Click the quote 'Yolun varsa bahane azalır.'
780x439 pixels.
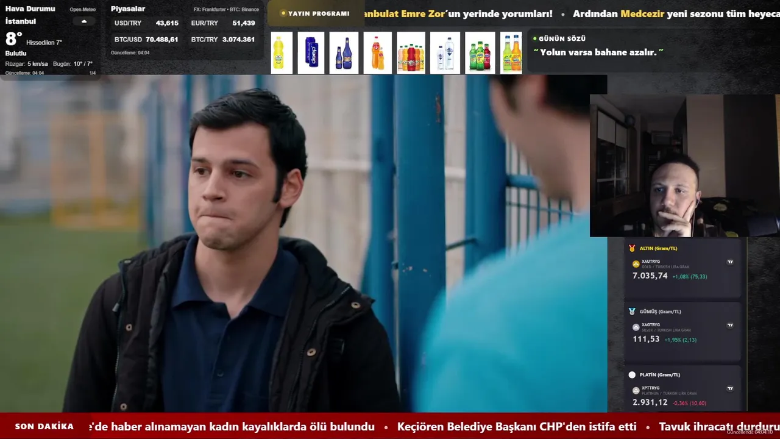(598, 52)
